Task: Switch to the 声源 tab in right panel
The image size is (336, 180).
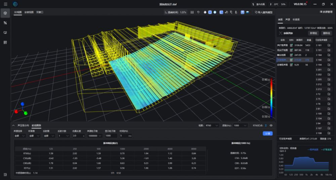Action: (288, 20)
